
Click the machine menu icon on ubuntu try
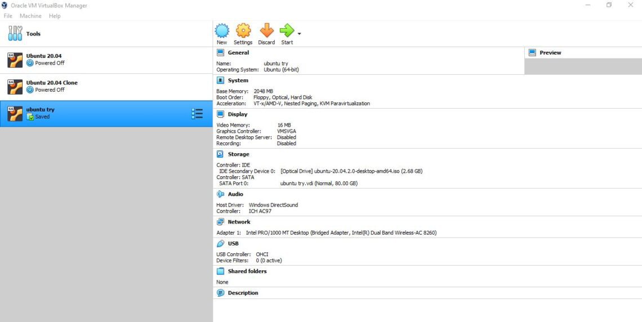coord(197,114)
